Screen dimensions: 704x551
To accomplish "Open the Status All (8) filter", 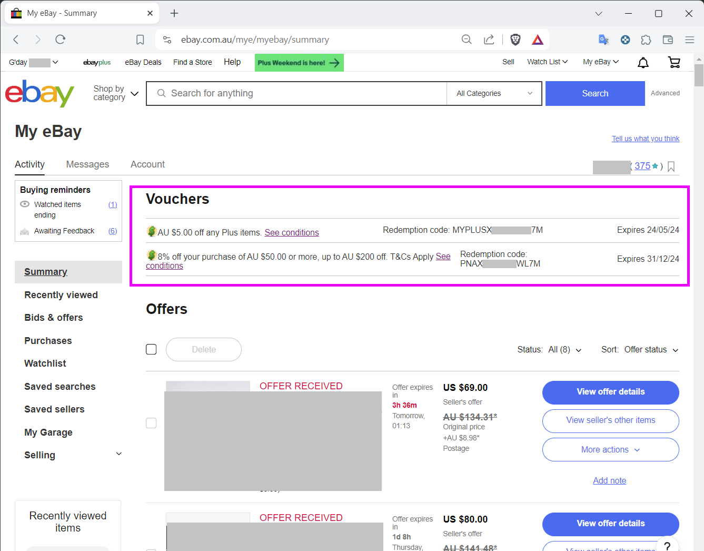I will (x=564, y=350).
